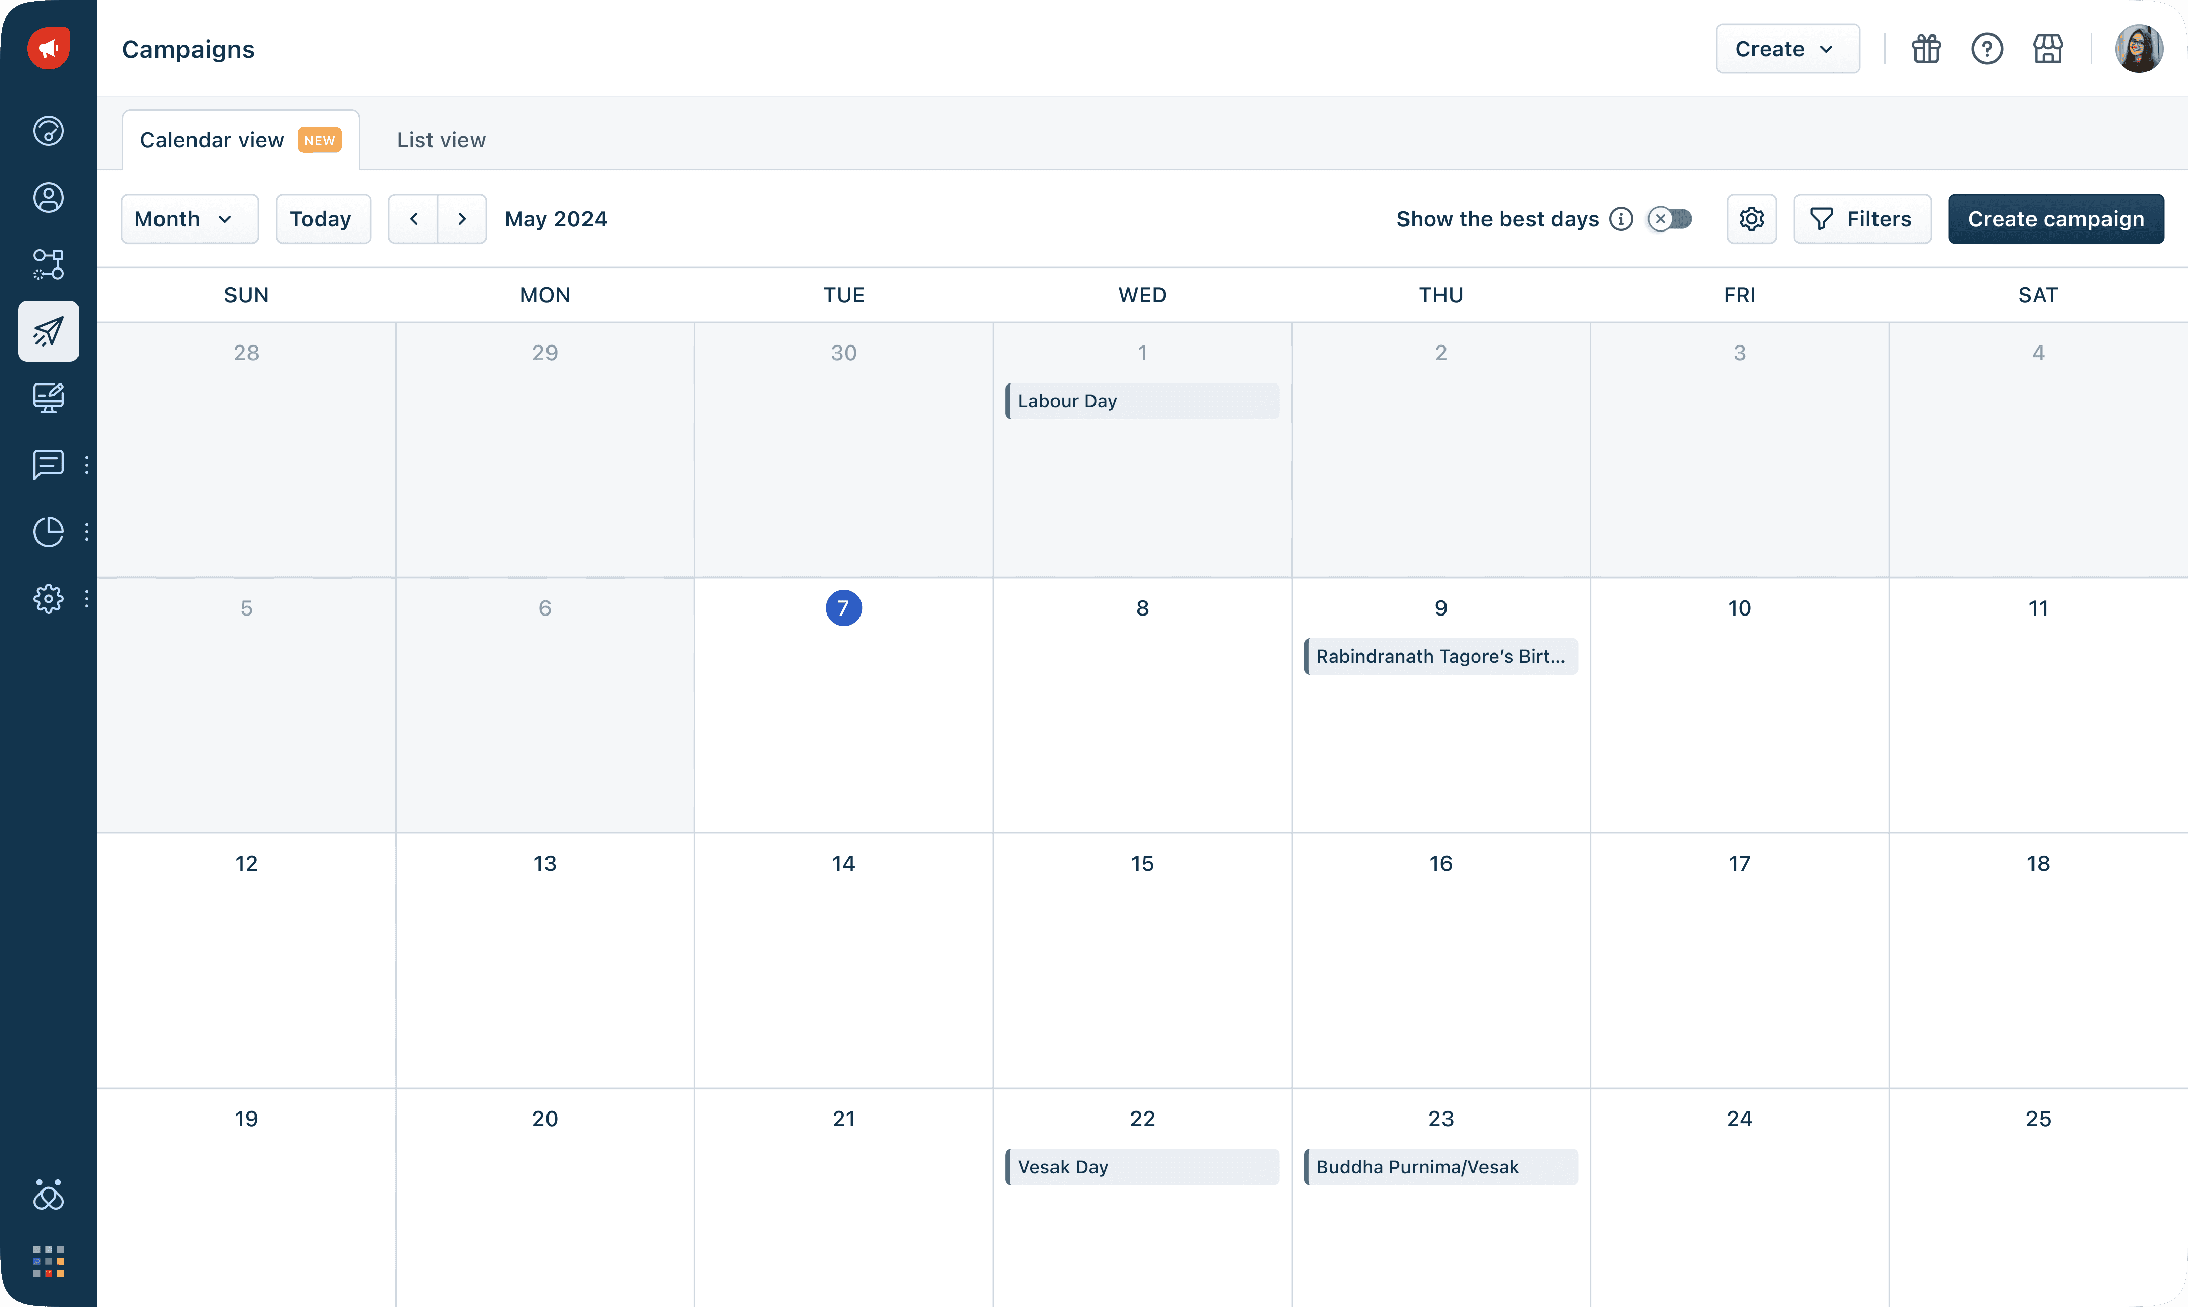Expand the conversations sidebar submenu dots

[86, 465]
